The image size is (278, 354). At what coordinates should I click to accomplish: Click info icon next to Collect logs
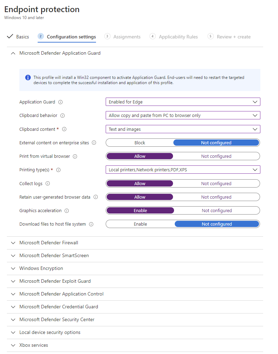click(48, 184)
